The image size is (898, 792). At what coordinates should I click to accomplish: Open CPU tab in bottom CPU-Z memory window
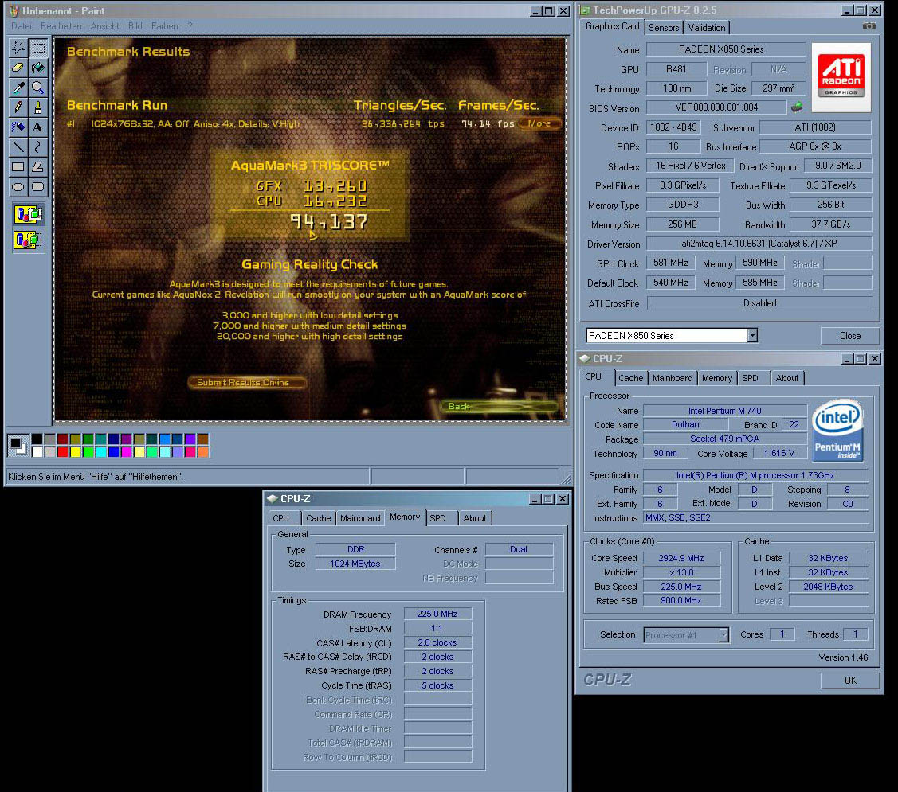tap(280, 518)
